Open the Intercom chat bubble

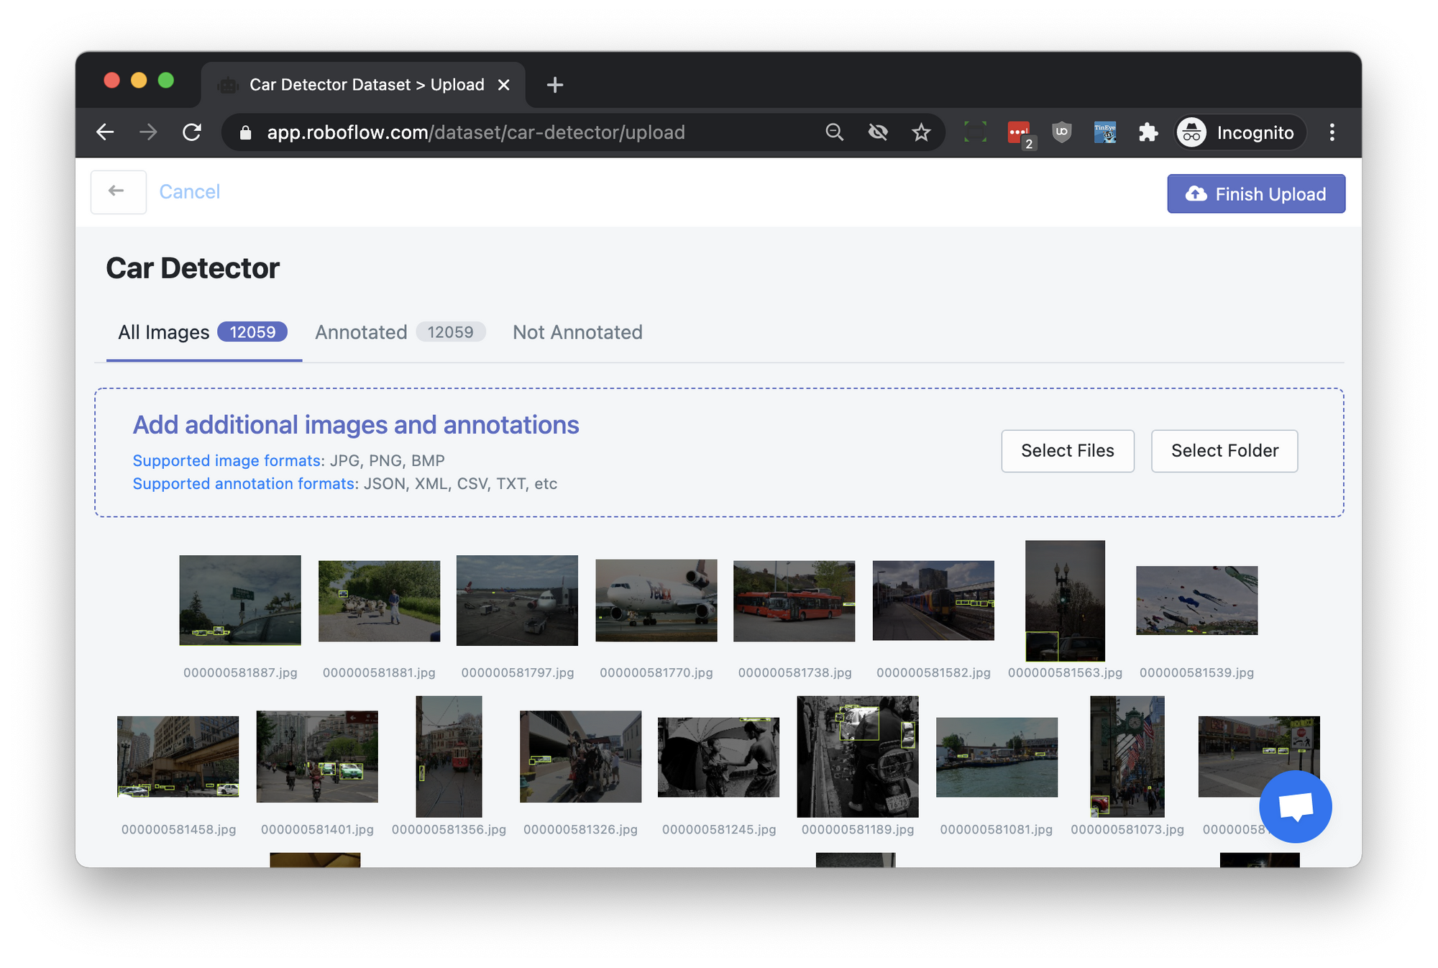click(x=1295, y=806)
